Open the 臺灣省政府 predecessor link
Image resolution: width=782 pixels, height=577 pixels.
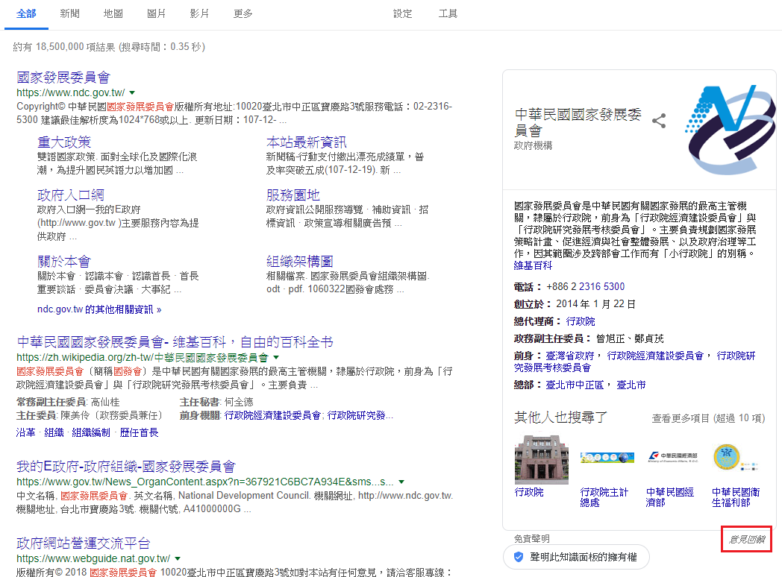pos(570,356)
